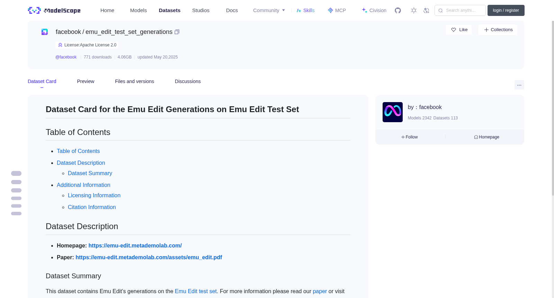This screenshot has height=298, width=554.
Task: Add dataset to Collections
Action: [498, 30]
